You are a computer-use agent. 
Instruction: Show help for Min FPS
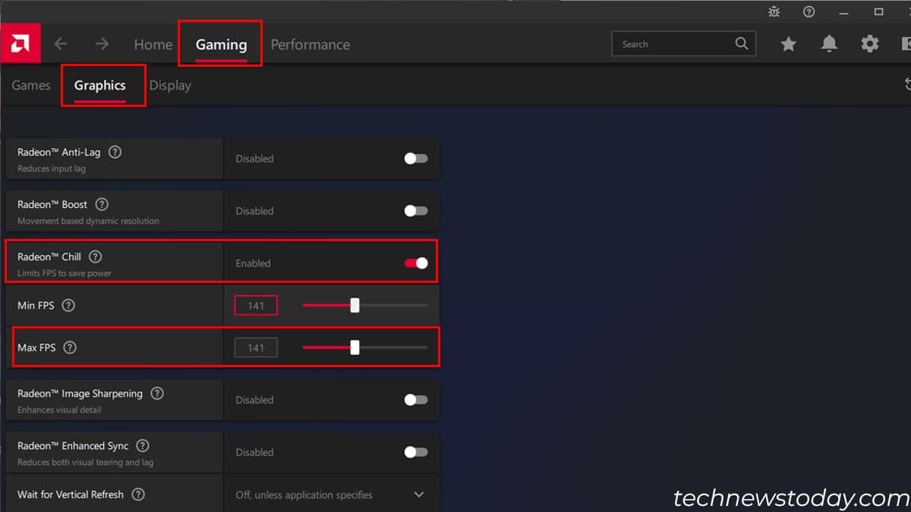point(68,306)
